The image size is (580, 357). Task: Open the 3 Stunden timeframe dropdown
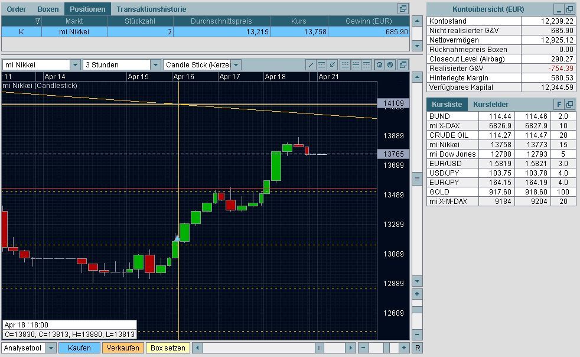pos(155,65)
